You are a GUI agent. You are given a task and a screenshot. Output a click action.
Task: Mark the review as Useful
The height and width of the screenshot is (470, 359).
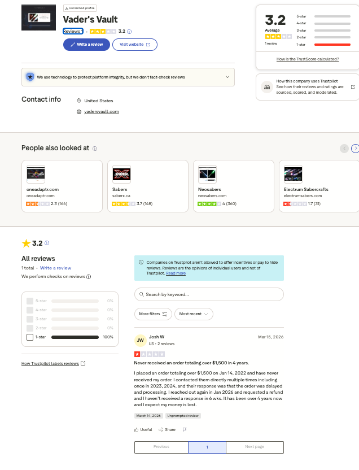(143, 430)
